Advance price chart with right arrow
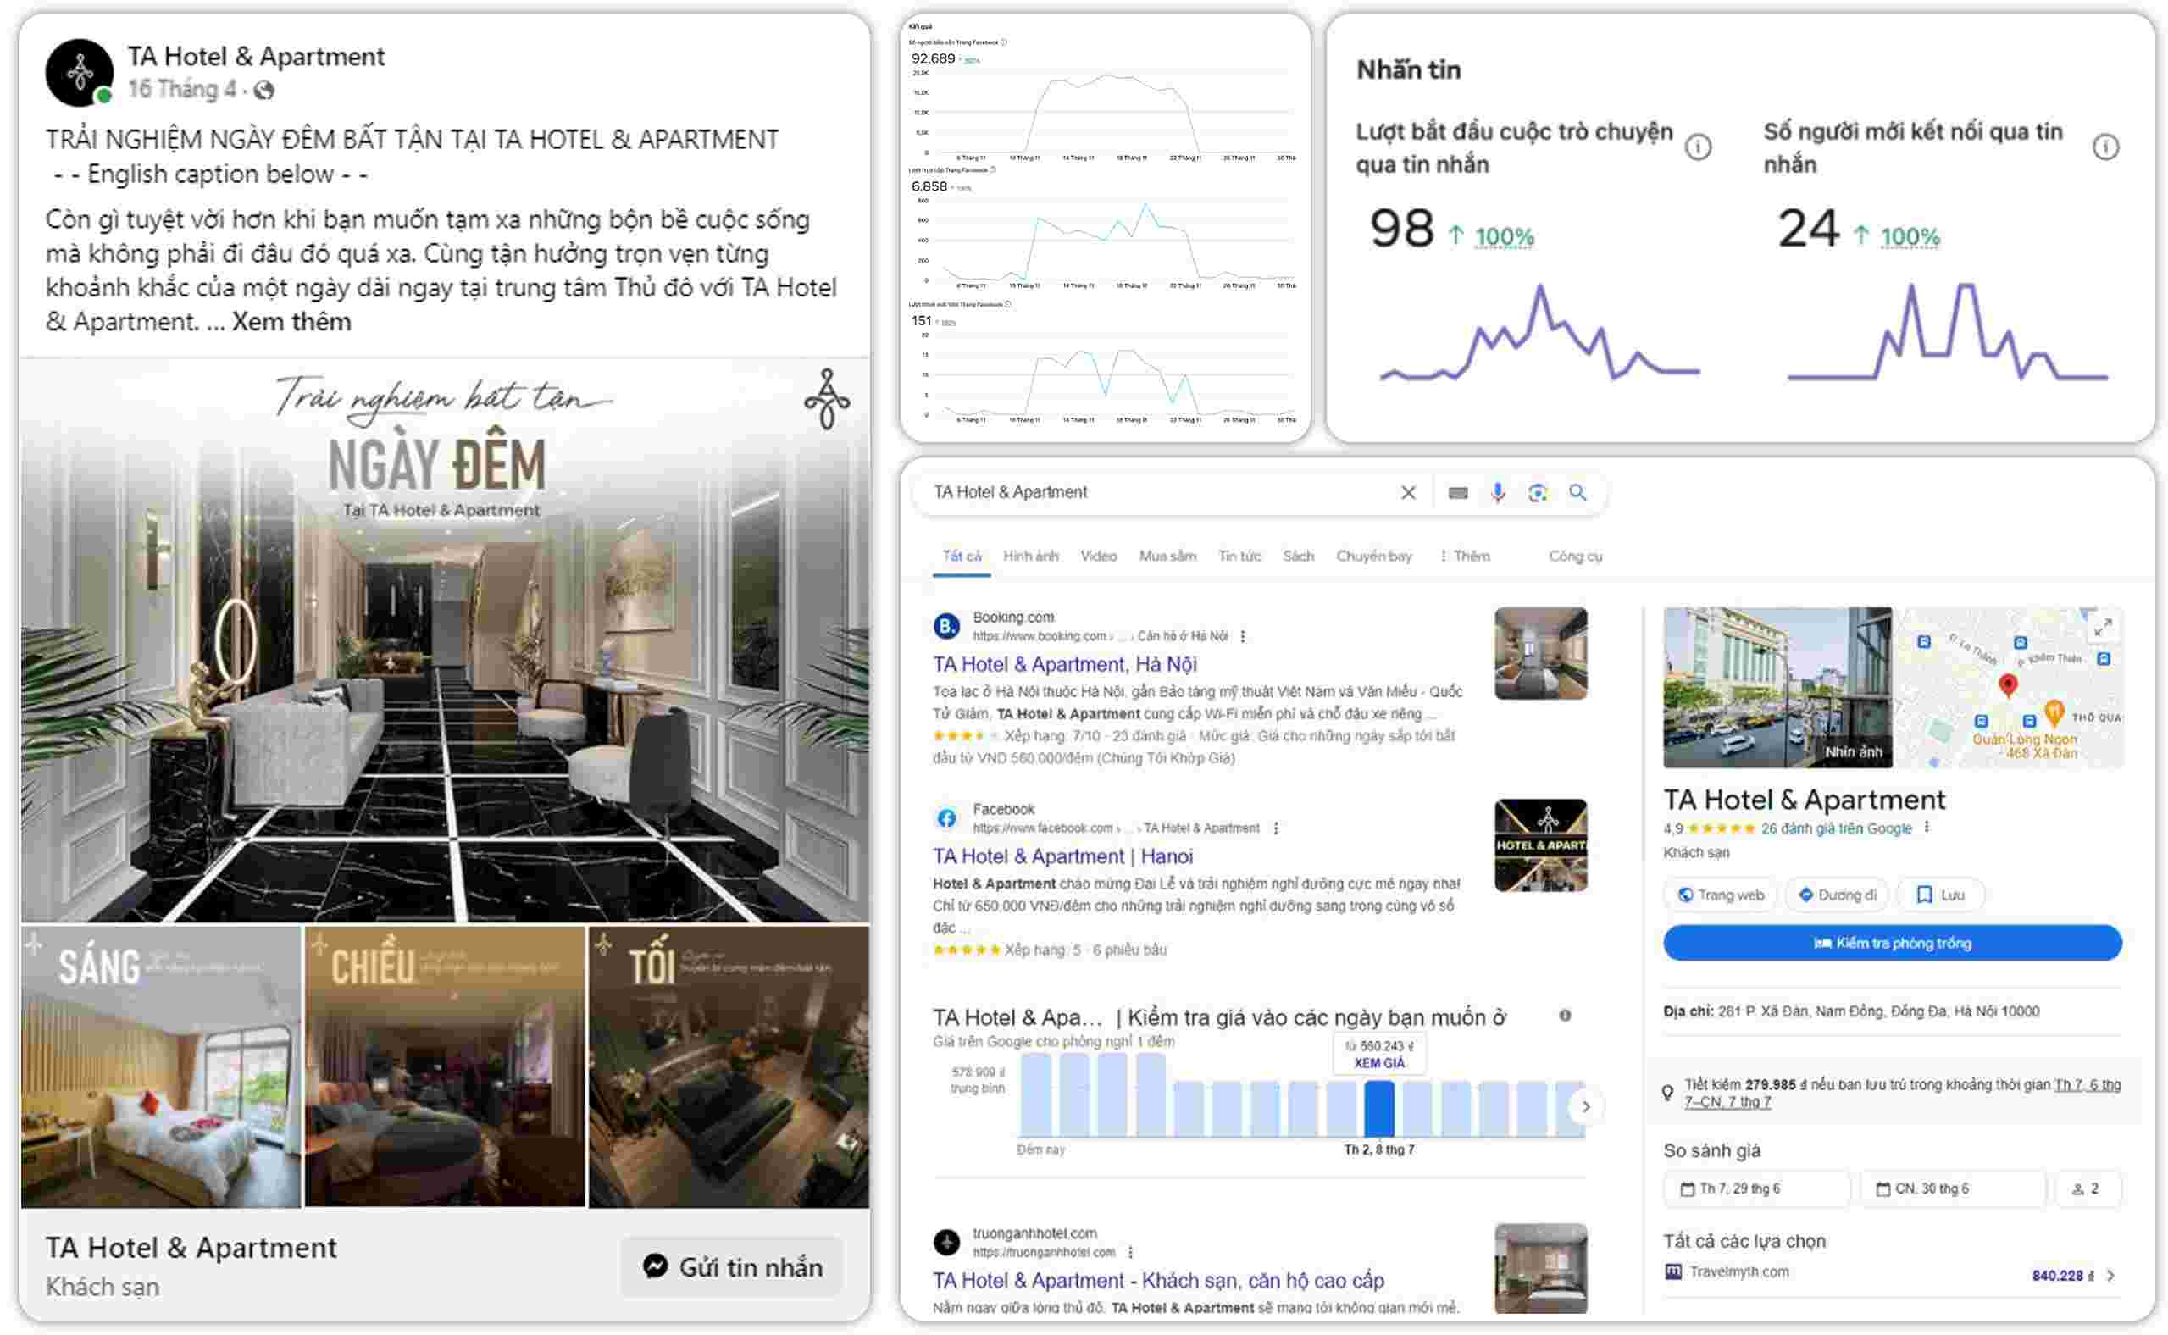The height and width of the screenshot is (1335, 2168). (1585, 1106)
